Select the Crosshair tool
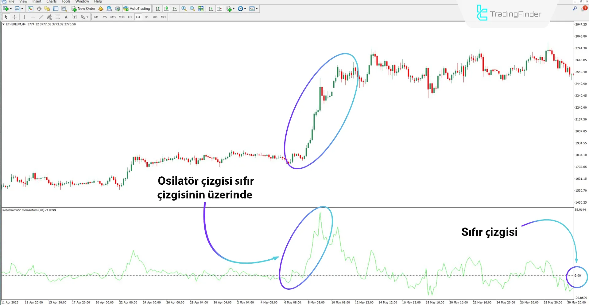 pos(14,17)
